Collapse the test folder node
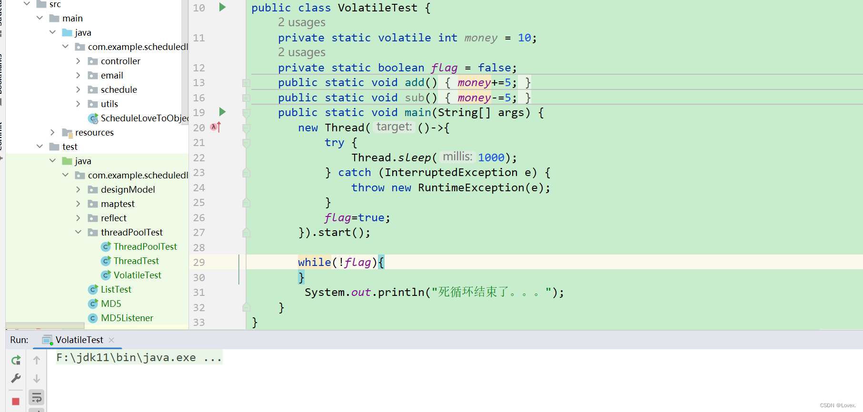The height and width of the screenshot is (412, 863). 40,147
